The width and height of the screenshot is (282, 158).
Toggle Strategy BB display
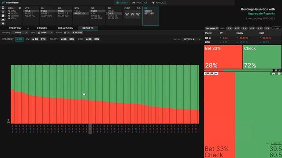click(x=19, y=39)
